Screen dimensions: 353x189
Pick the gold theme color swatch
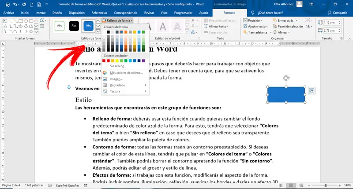[x=135, y=32]
